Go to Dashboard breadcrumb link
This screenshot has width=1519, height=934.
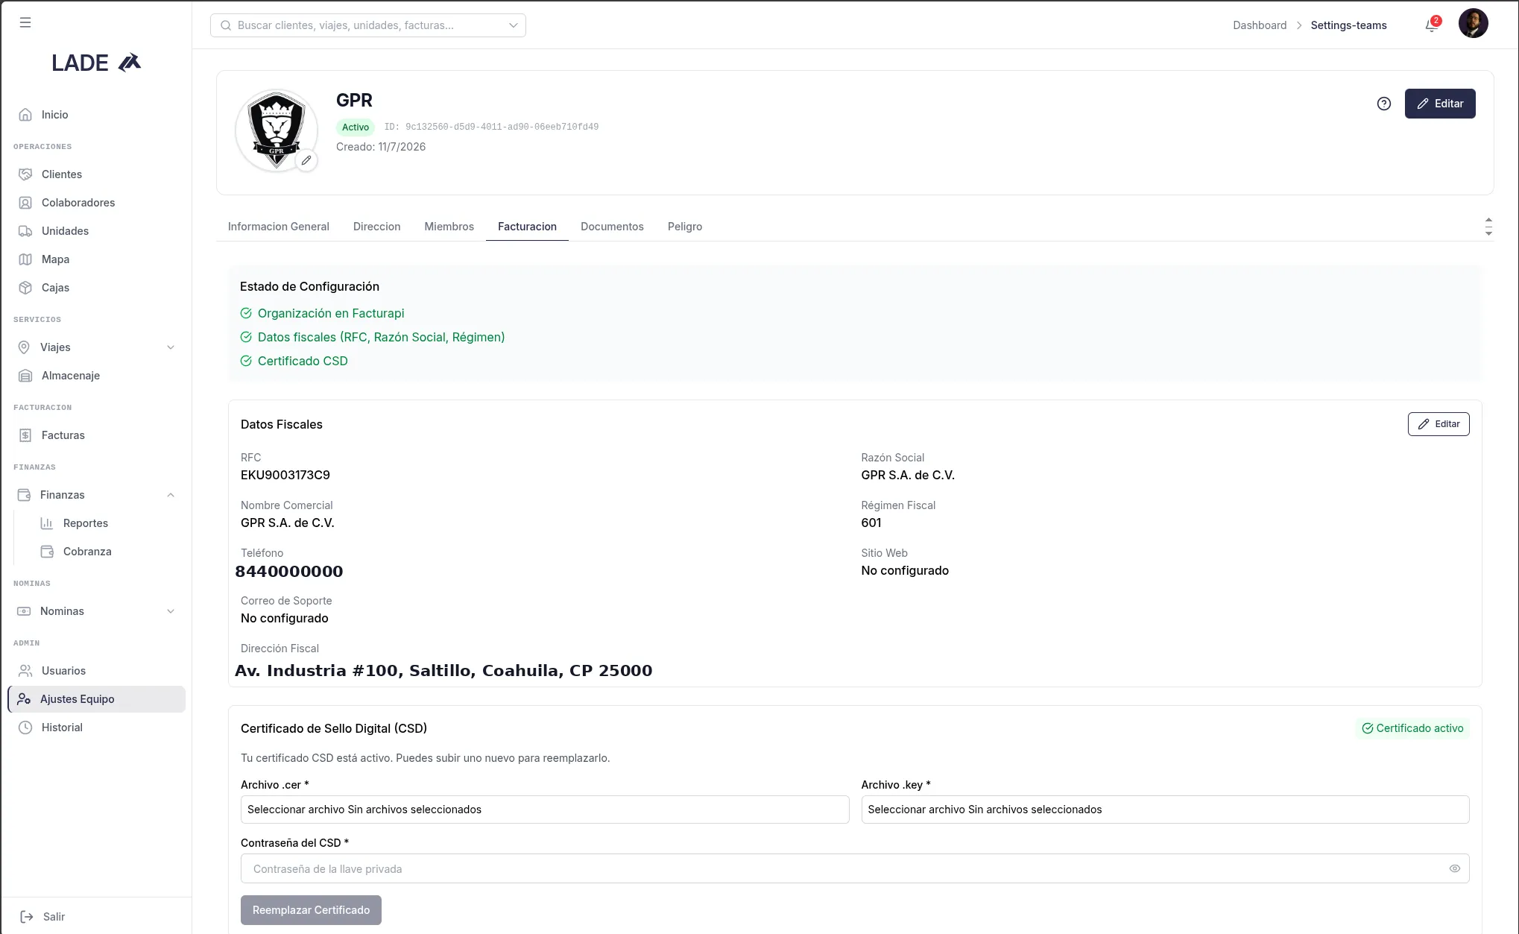pos(1260,25)
